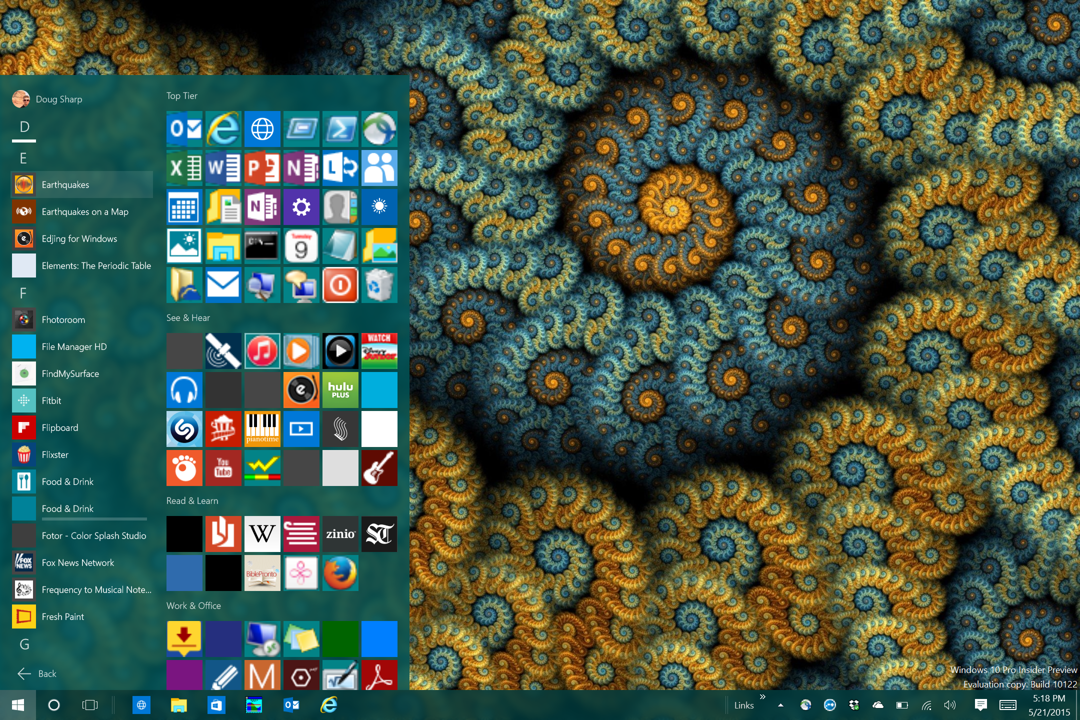Click the Work & Office group title

(x=193, y=605)
